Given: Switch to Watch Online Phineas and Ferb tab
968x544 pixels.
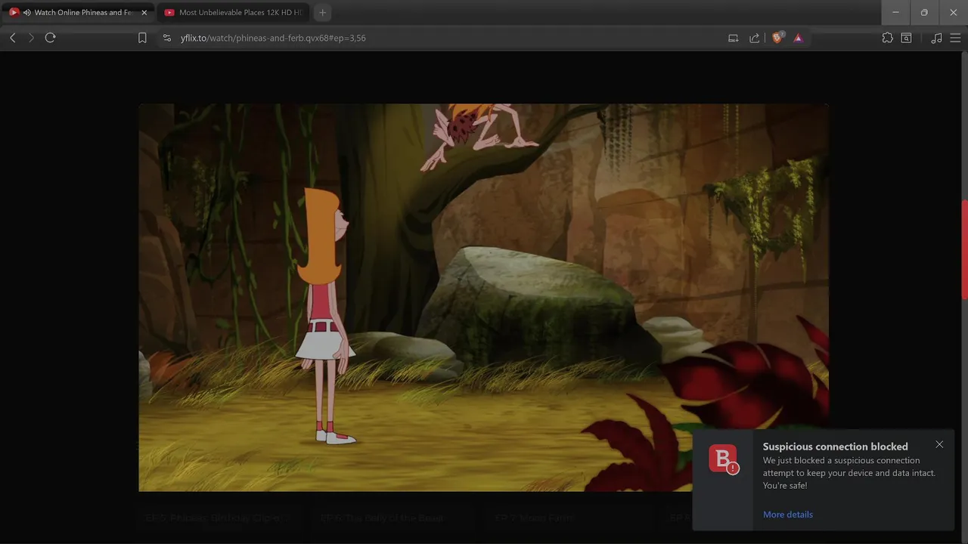Looking at the screenshot, I should (78, 13).
